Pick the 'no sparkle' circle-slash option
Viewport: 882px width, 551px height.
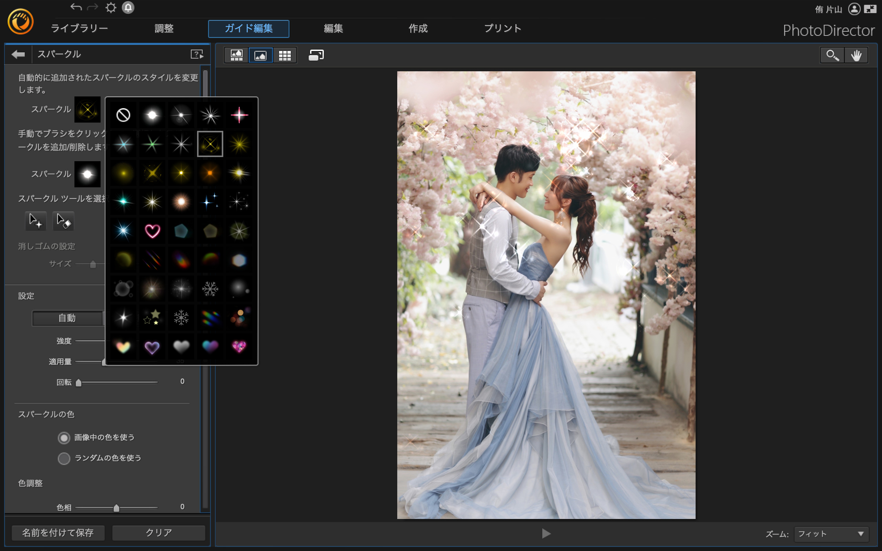click(123, 115)
